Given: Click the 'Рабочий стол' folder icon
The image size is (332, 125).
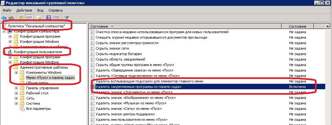Looking at the screenshot, I should (22, 93).
